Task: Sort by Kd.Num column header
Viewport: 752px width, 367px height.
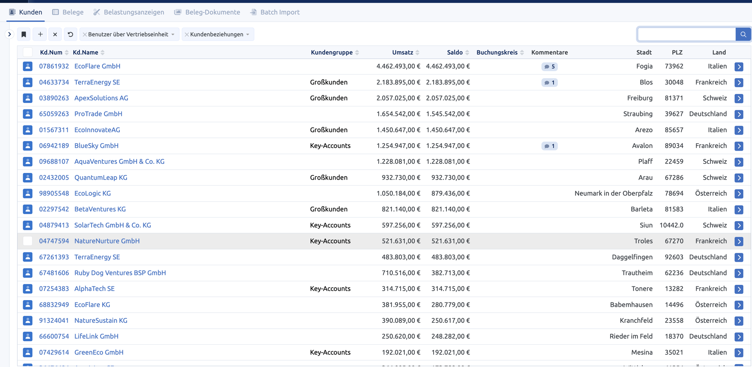Action: (54, 52)
